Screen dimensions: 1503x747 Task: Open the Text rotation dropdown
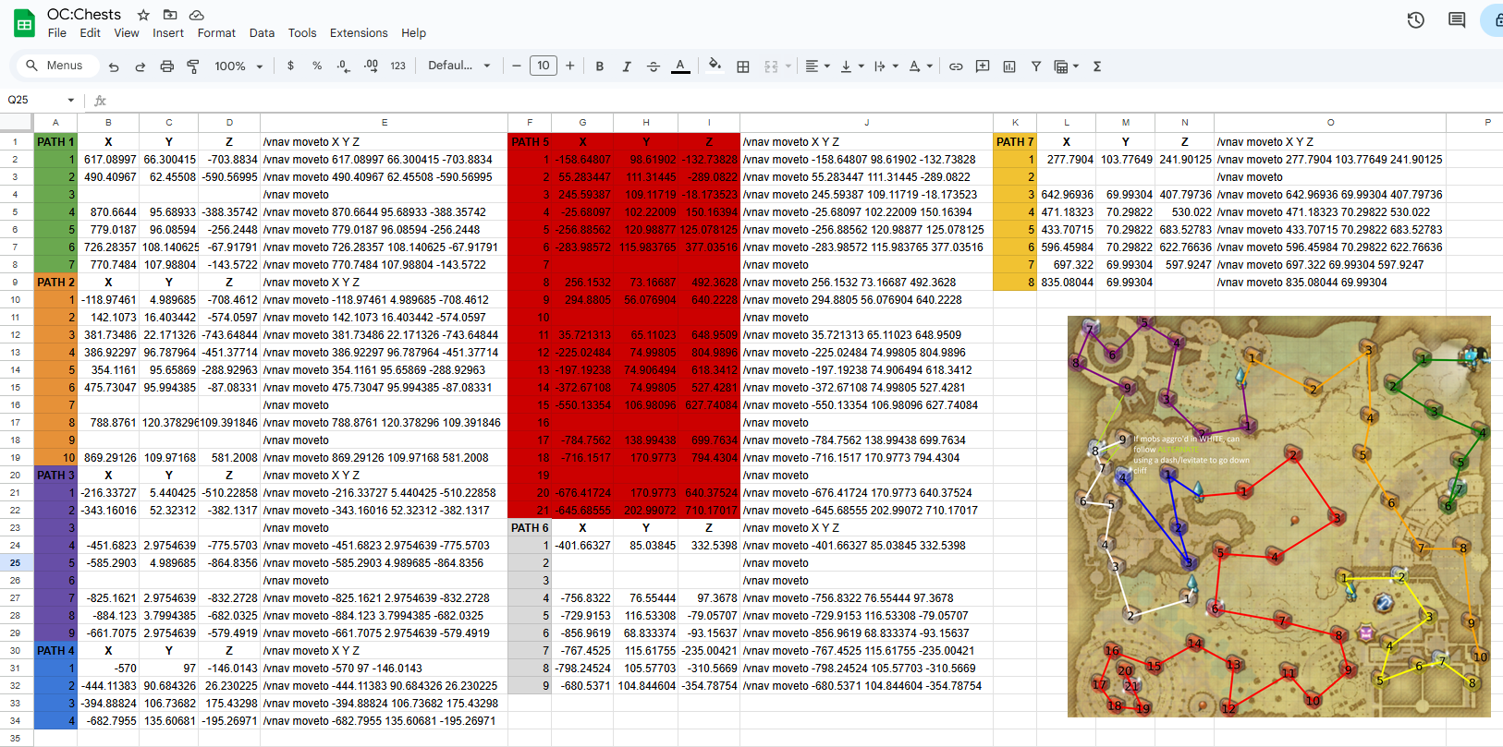click(x=921, y=66)
